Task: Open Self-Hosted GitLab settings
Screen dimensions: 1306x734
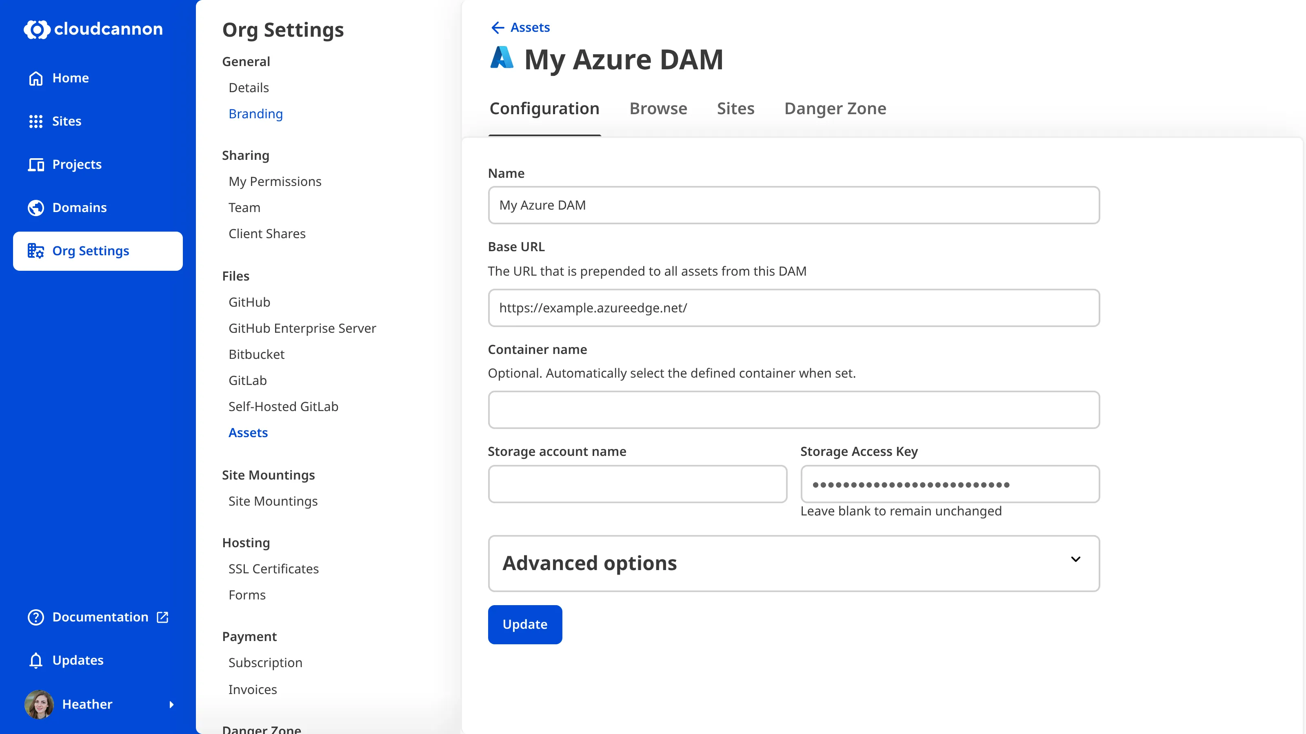Action: point(283,407)
